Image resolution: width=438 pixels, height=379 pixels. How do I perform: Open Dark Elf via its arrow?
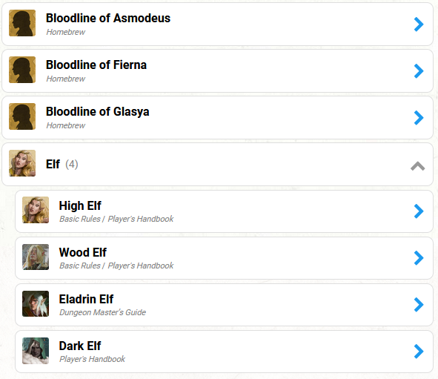point(419,351)
